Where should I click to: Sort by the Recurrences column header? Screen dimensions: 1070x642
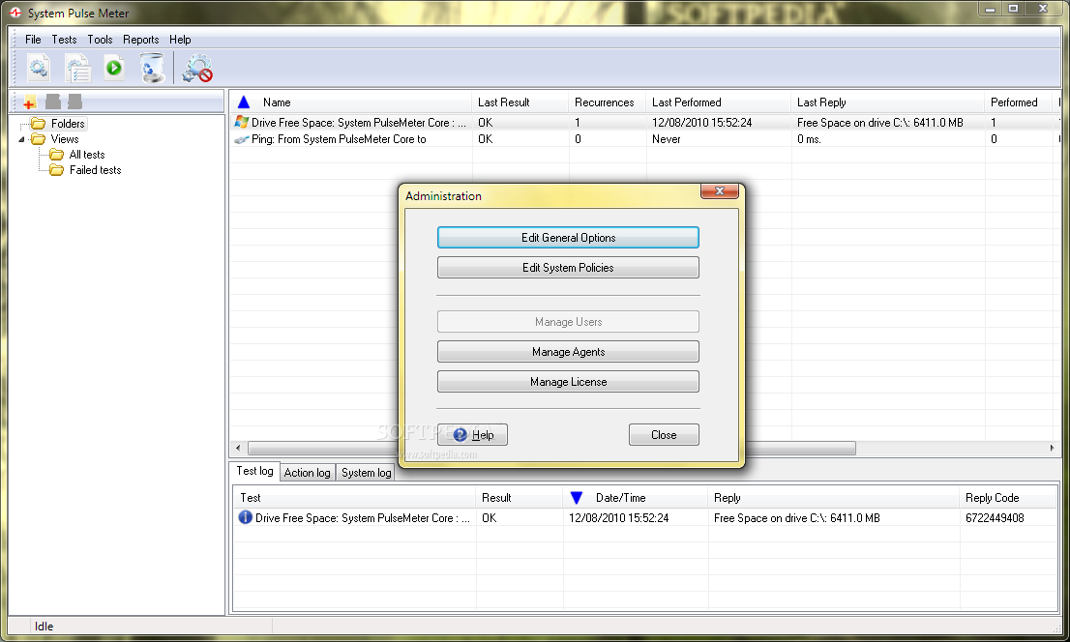608,102
